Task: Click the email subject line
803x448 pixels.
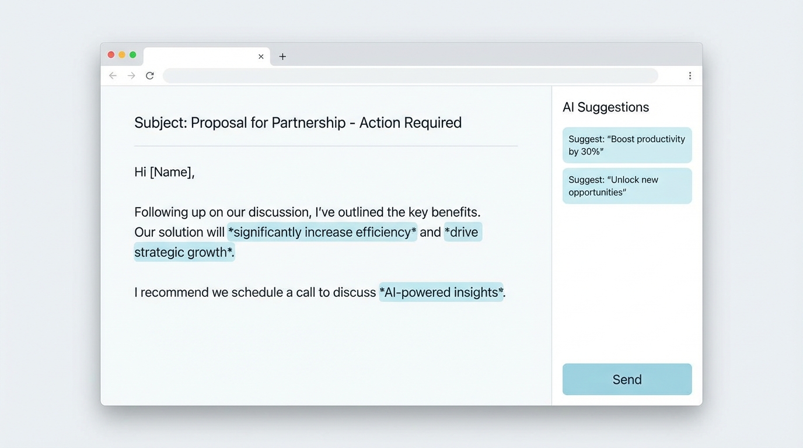Action: pyautogui.click(x=298, y=123)
